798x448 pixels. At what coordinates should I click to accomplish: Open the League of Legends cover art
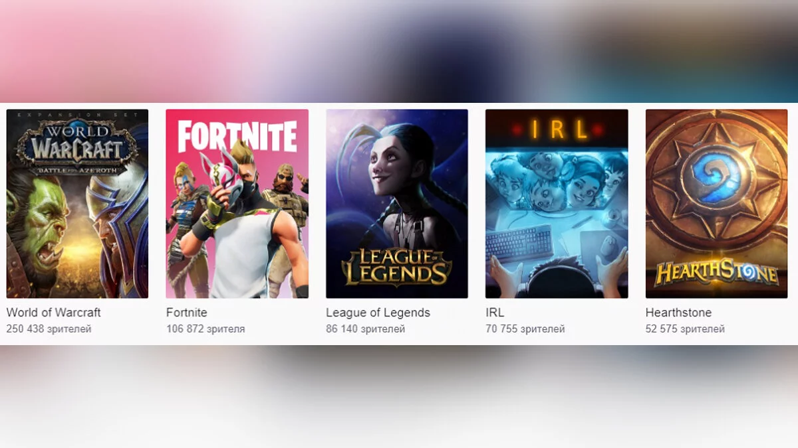coord(397,204)
